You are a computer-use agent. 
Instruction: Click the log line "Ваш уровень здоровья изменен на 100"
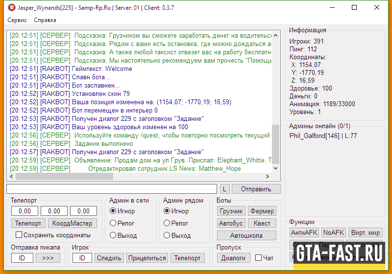tap(99, 127)
